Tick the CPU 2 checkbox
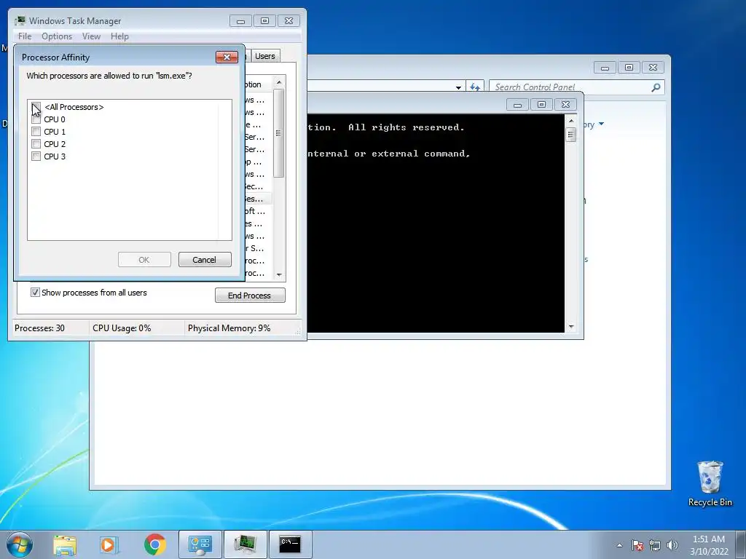The width and height of the screenshot is (746, 559). pos(36,144)
